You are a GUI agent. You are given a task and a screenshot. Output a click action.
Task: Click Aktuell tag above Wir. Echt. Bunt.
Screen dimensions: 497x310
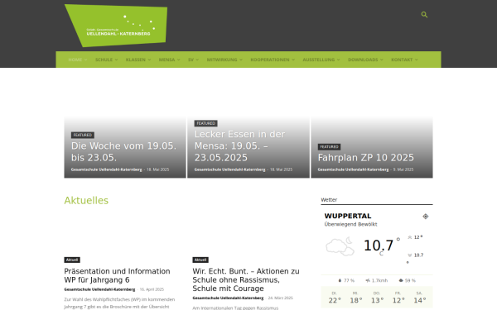pos(200,260)
